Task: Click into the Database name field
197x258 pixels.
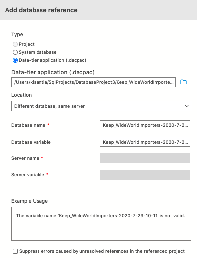Action: tap(145, 125)
